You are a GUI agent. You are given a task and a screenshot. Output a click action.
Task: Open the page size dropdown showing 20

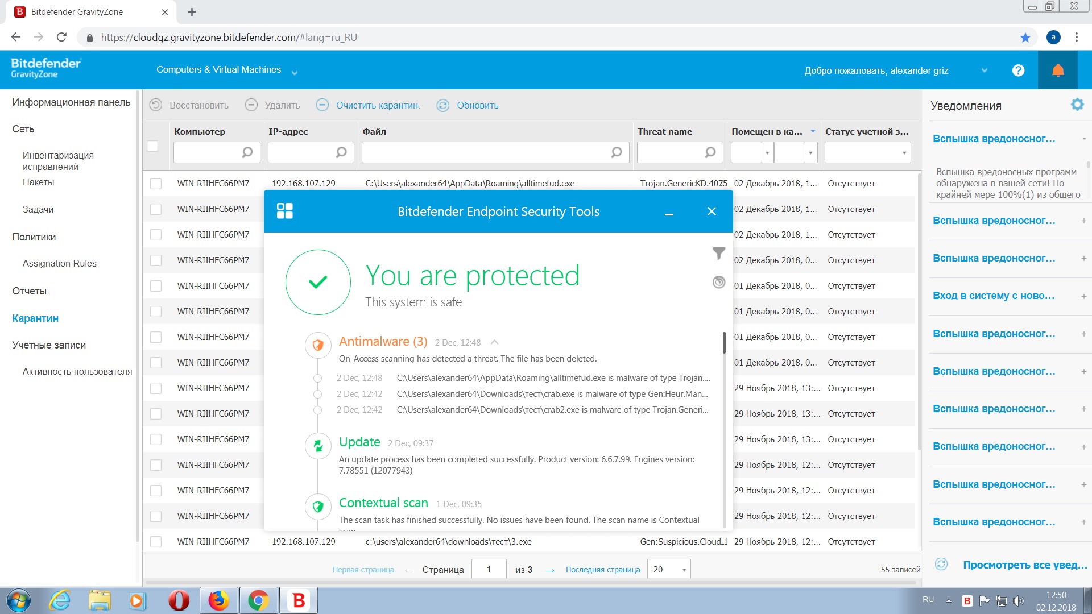tap(669, 569)
